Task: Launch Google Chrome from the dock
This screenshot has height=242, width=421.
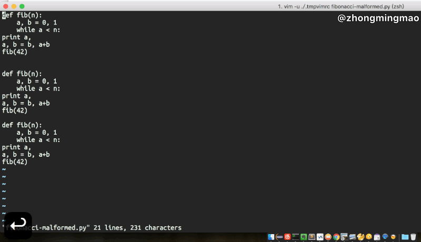Action: 336,237
